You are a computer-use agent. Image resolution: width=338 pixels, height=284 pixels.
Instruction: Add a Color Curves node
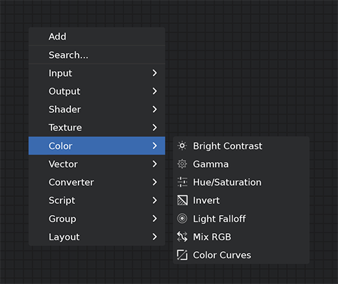click(x=241, y=255)
